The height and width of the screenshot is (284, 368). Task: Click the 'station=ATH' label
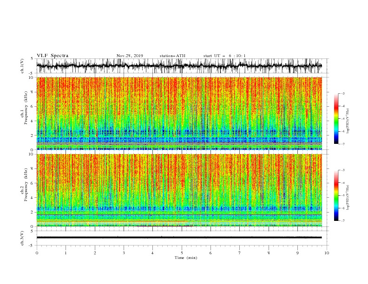[x=172, y=56]
